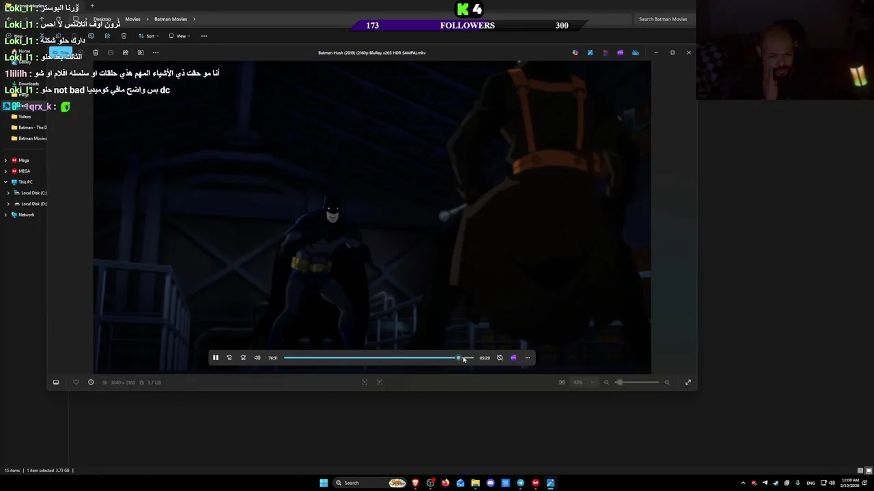The image size is (874, 491).
Task: Pause the Batman Hush video playback
Action: click(215, 357)
